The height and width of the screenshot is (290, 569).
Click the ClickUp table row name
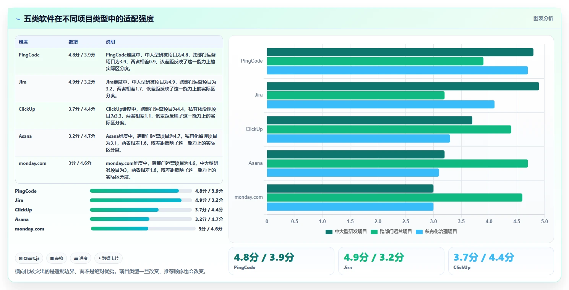pos(27,109)
